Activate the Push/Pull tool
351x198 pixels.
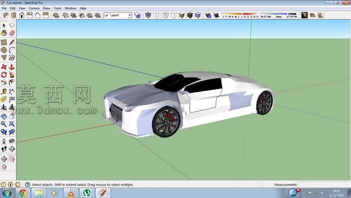(x=12, y=67)
